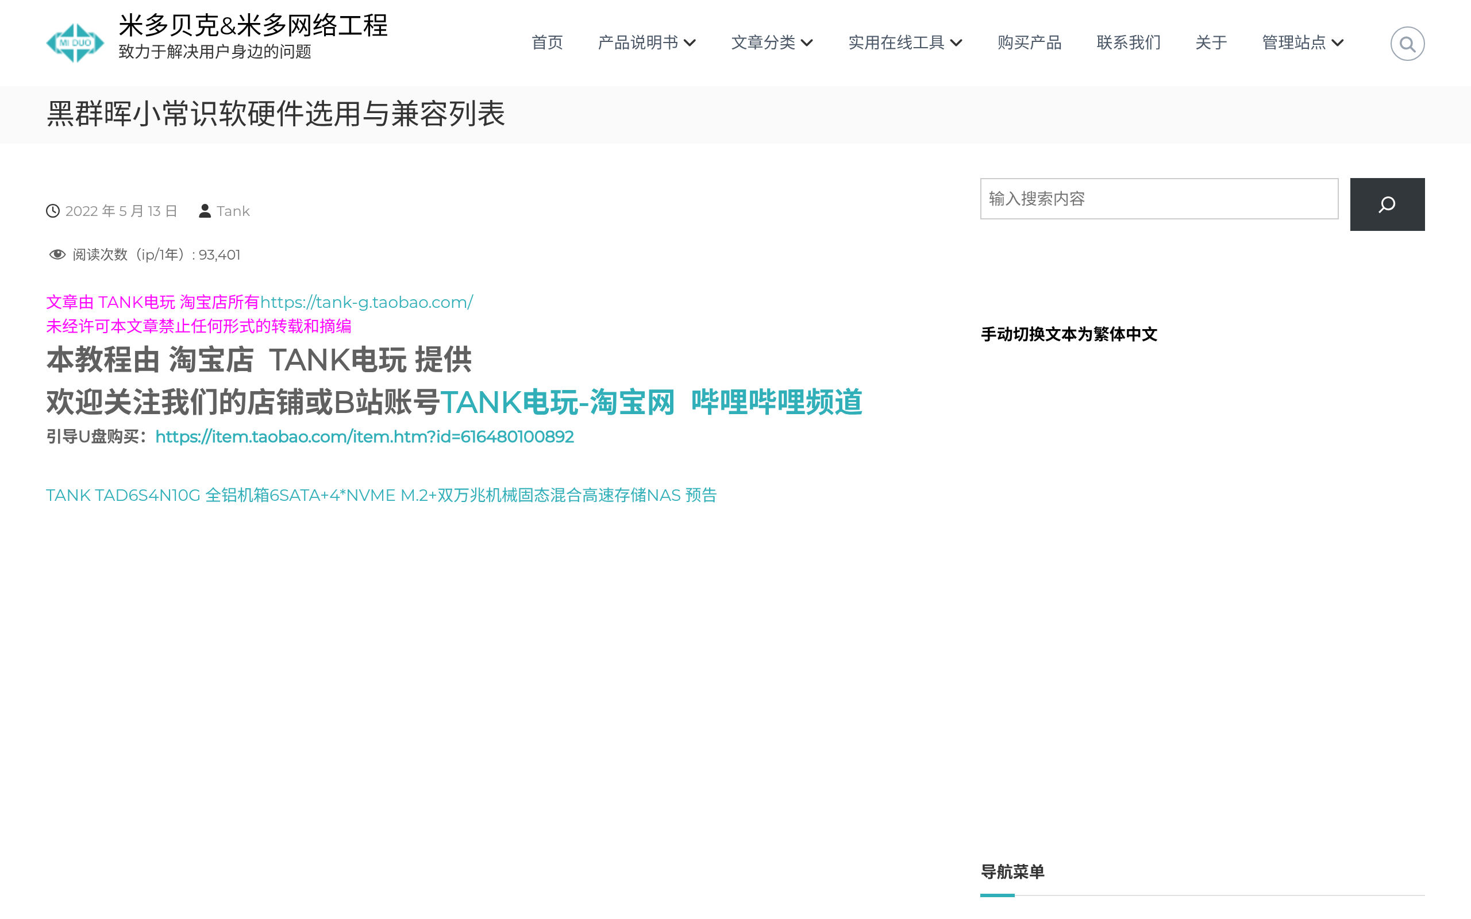Click the clock icon beside the date
The image size is (1471, 919).
pyautogui.click(x=53, y=211)
